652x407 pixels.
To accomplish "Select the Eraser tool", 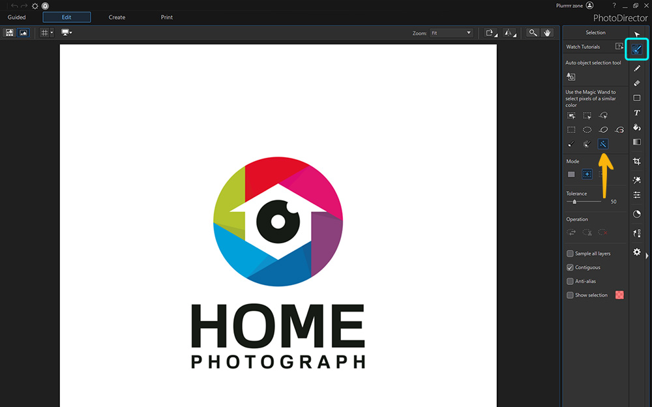I will pos(636,83).
